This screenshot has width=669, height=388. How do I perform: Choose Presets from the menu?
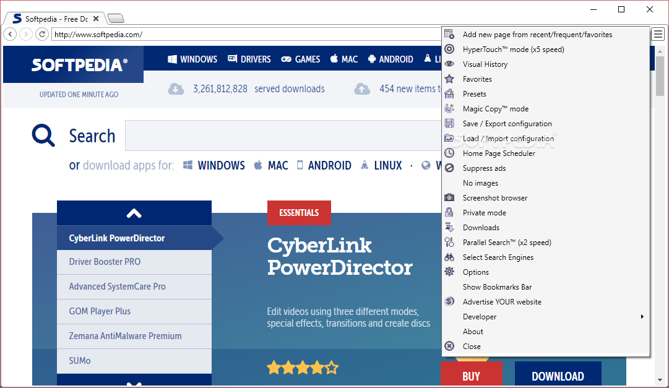[x=546, y=94]
